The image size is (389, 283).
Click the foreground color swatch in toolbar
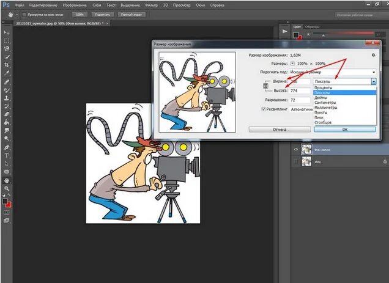coord(5,201)
